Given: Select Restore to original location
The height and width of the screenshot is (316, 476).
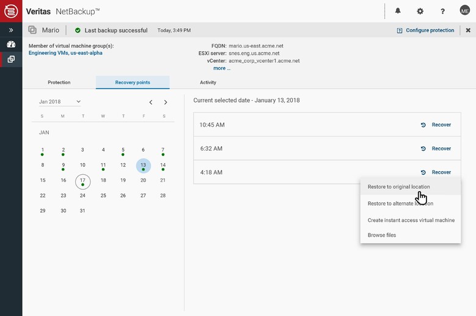Looking at the screenshot, I should [398, 186].
